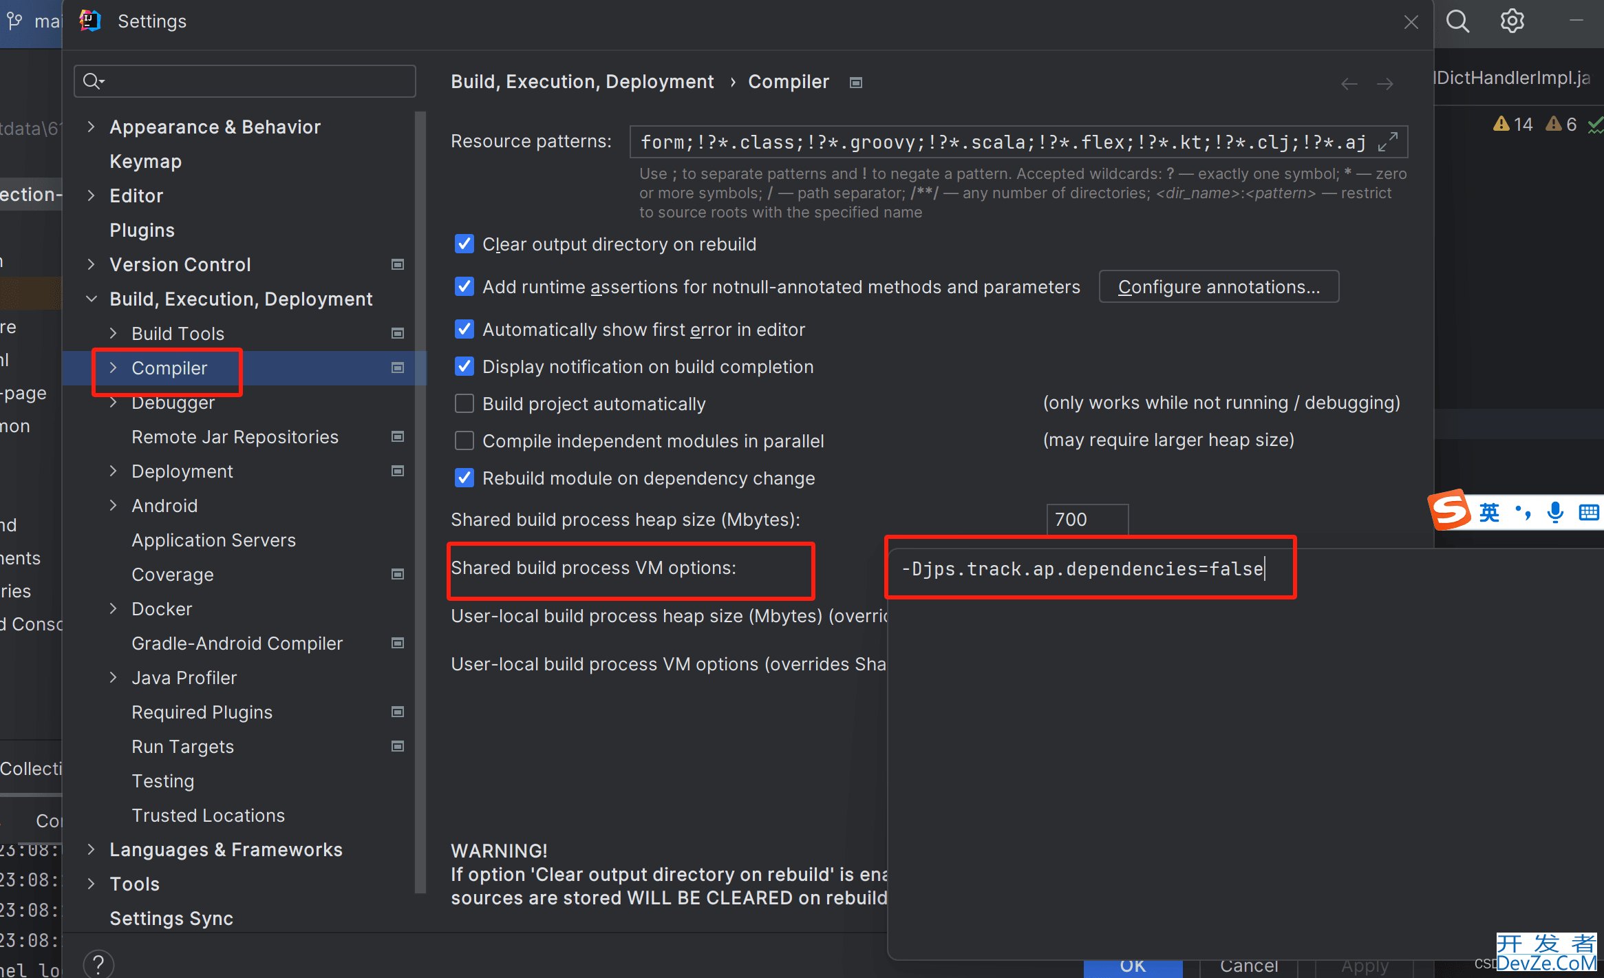
Task: Expand Appearance & Behavior section
Action: tap(91, 127)
